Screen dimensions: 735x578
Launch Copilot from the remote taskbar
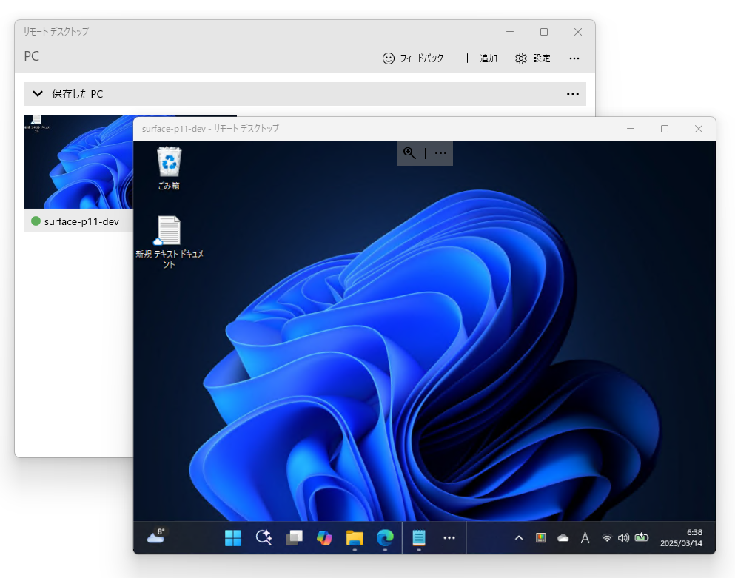(324, 538)
